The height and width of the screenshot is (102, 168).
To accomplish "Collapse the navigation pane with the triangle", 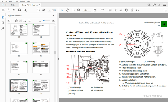I will 58,59.
